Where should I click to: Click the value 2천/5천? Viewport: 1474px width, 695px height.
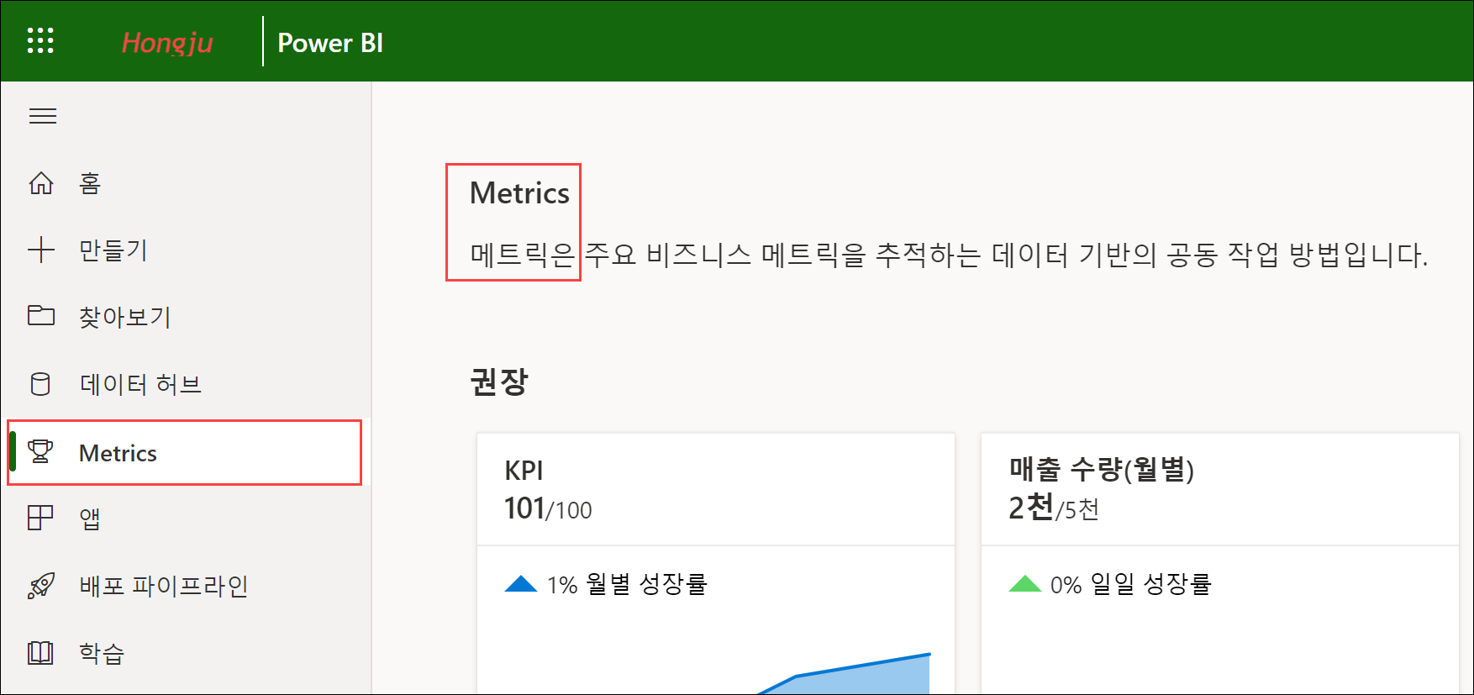1054,508
